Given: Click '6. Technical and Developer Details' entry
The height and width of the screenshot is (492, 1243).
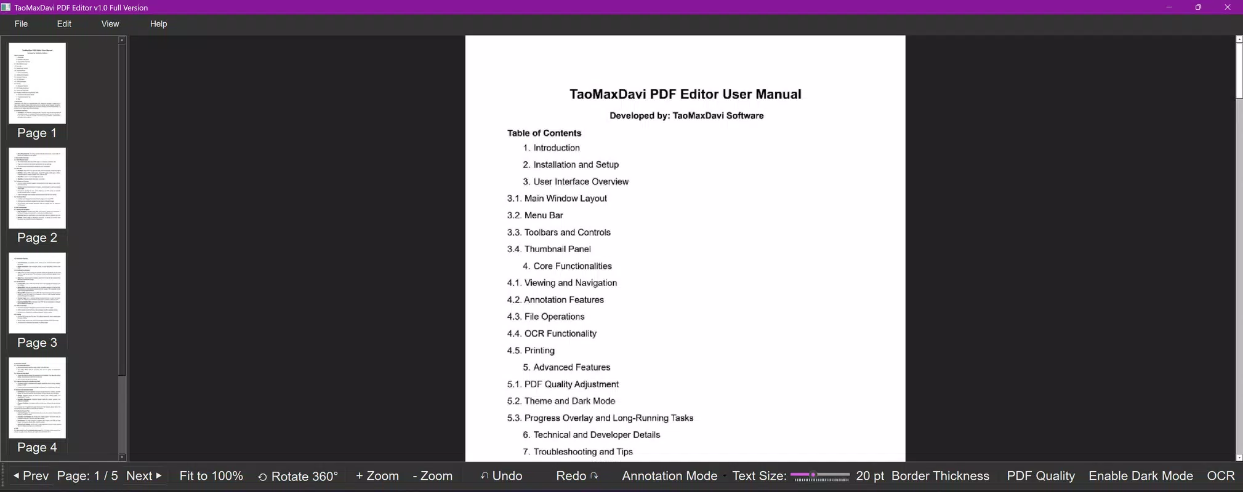Looking at the screenshot, I should [x=592, y=435].
